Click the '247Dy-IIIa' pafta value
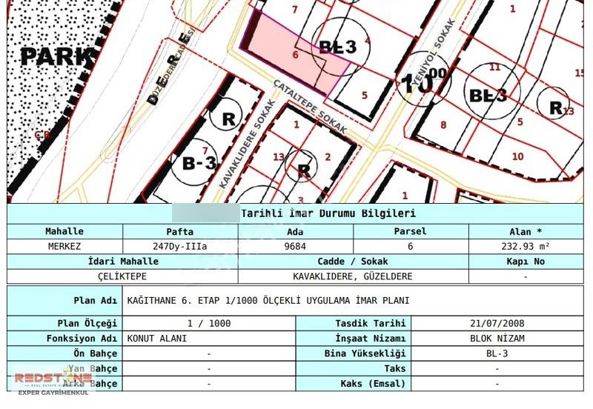 [x=180, y=247]
